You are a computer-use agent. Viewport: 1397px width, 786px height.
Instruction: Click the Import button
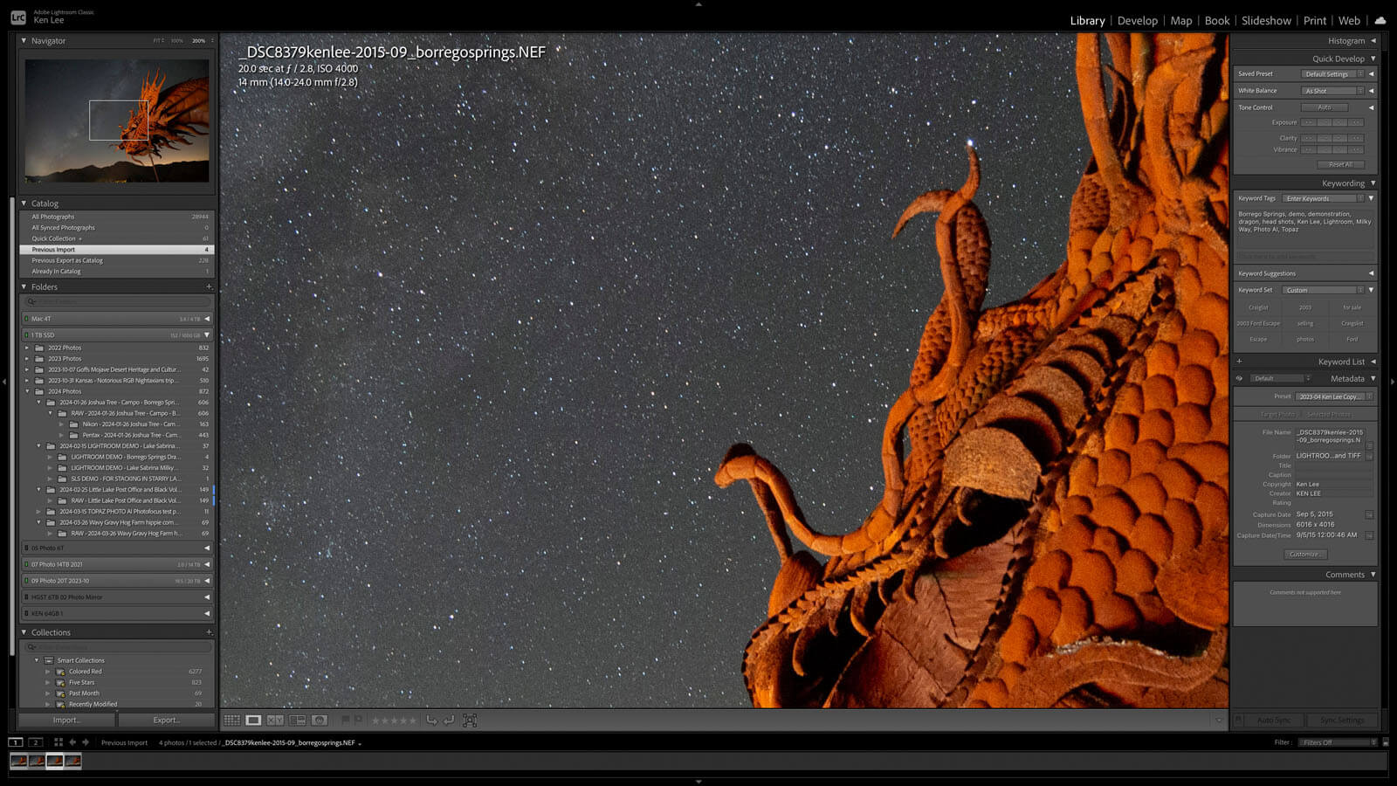(x=66, y=720)
